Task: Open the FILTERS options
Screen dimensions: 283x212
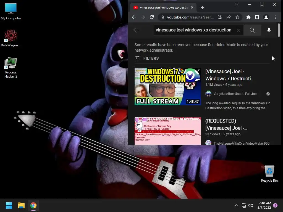Action: (x=147, y=58)
